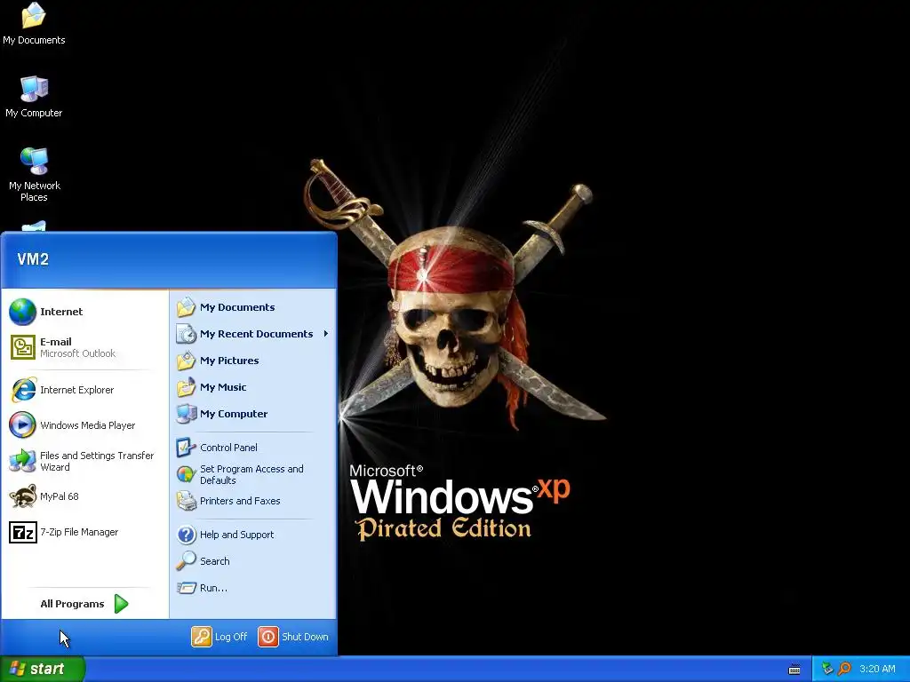Open Set Program Access and Defaults
910x682 pixels.
253,474
